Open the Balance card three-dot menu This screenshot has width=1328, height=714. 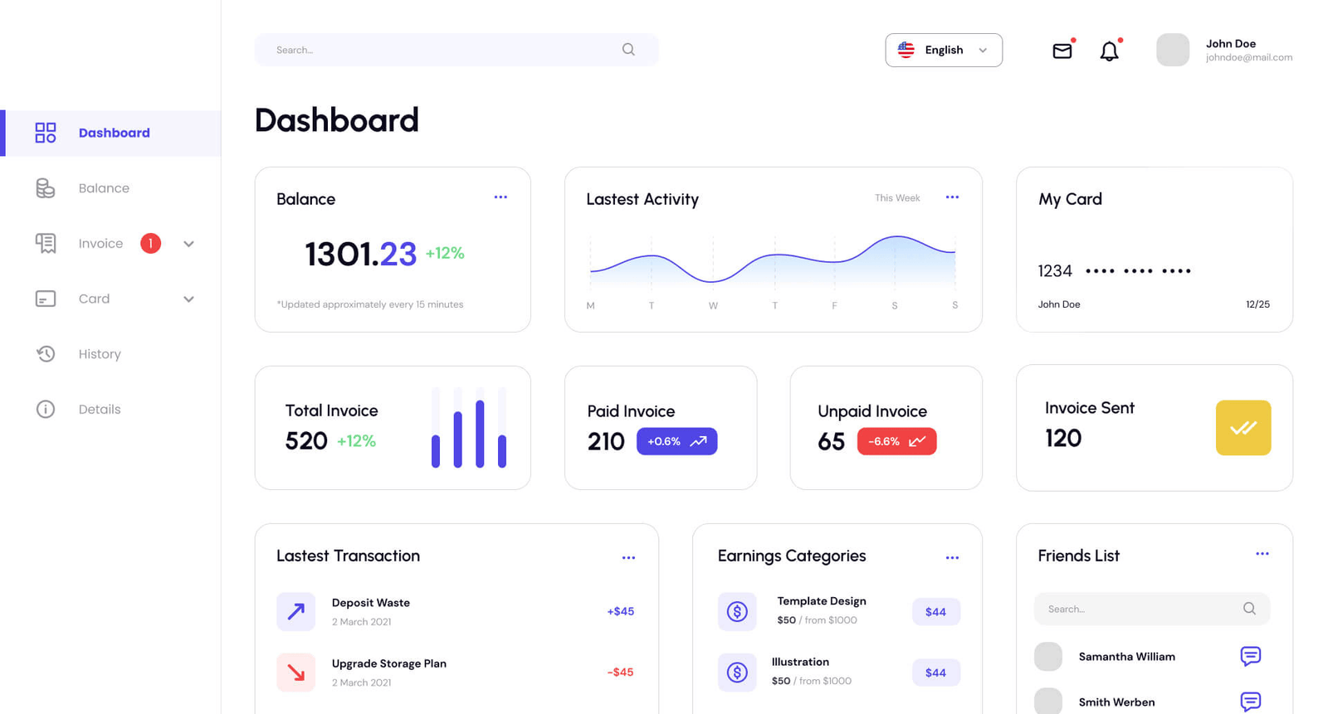[x=500, y=197]
